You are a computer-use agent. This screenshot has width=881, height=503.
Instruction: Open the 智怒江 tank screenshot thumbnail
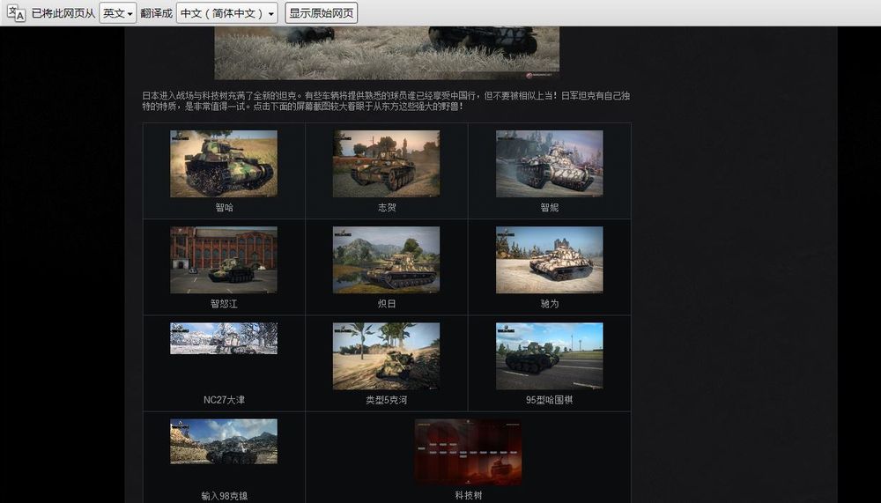point(224,260)
